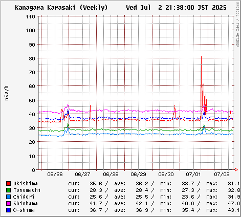Select the Ukishima legend label
This screenshot has height=217, width=241.
tap(26, 183)
